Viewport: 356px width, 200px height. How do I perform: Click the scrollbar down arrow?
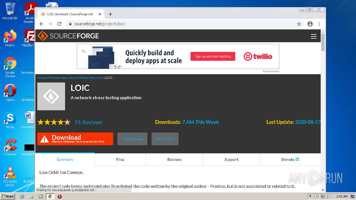tap(323, 190)
